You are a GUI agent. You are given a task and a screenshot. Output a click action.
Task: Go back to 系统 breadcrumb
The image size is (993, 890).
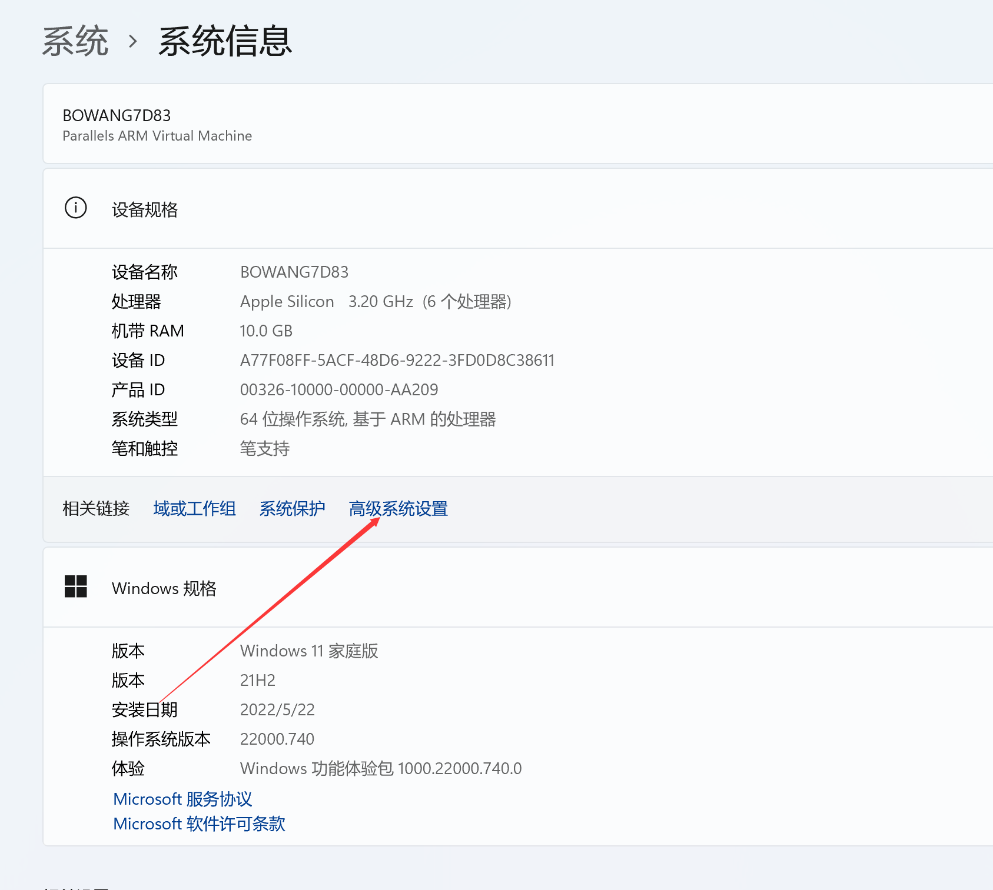[x=75, y=41]
